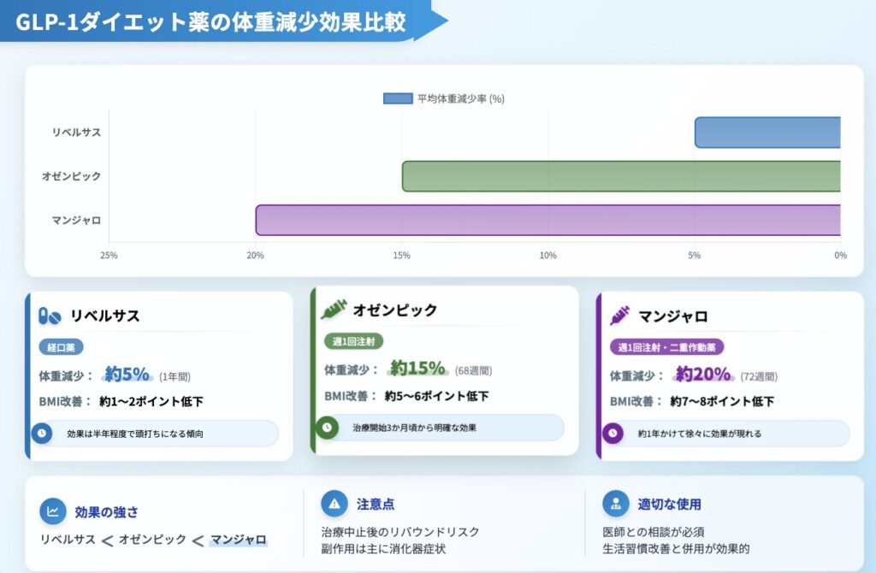This screenshot has width=876, height=573.
Task: Click the 治療開始3か月頃から明確な効果 note
Action: 441,428
